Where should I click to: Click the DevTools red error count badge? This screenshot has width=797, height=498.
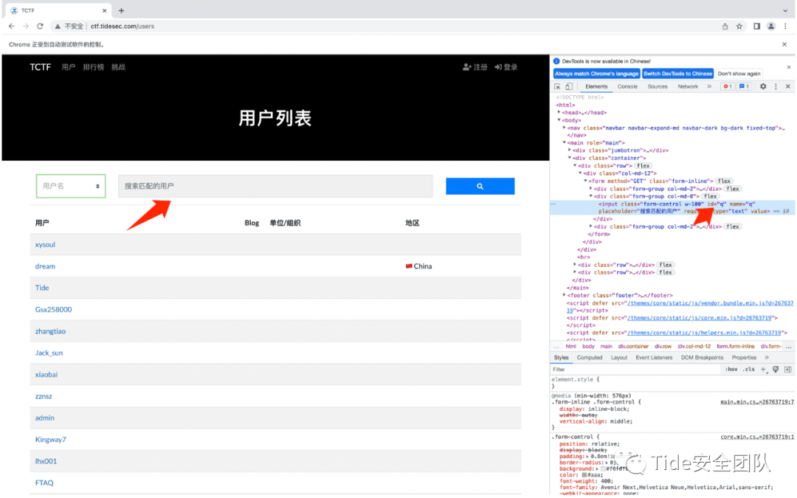coord(728,86)
